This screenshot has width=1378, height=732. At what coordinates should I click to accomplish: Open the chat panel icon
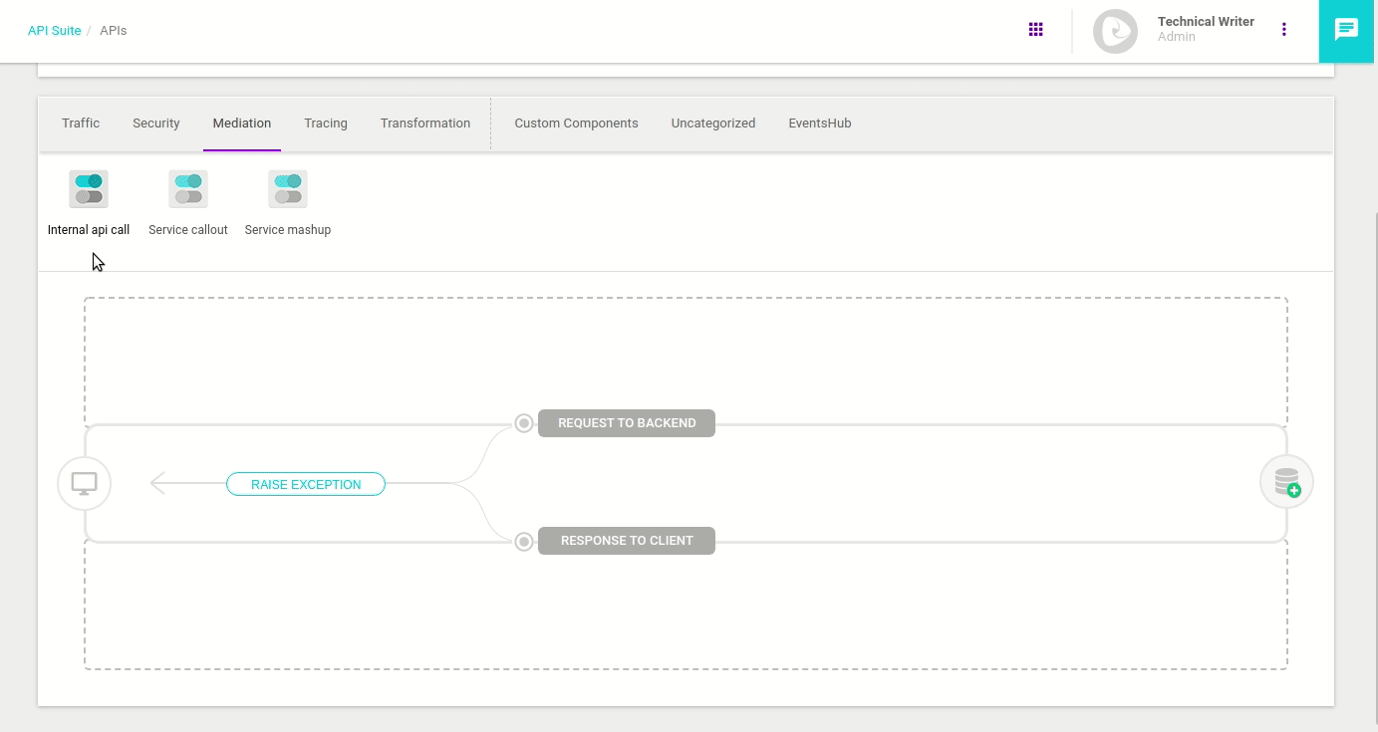pos(1346,31)
